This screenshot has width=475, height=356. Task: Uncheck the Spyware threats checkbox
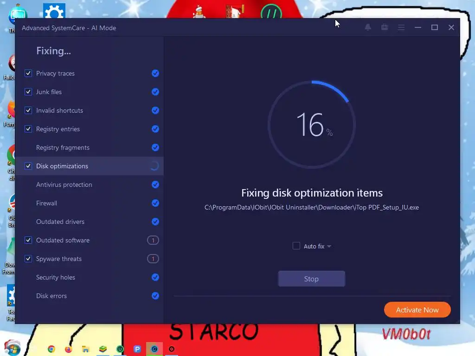pos(28,259)
